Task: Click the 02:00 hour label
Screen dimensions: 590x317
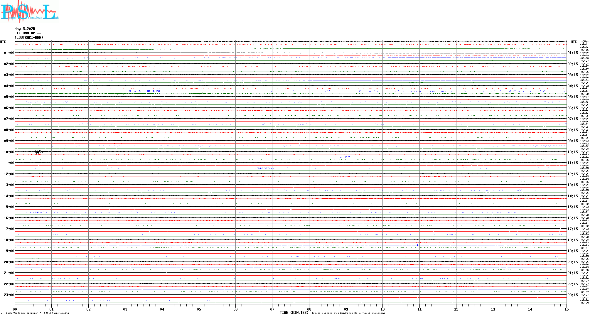Action: (x=9, y=64)
